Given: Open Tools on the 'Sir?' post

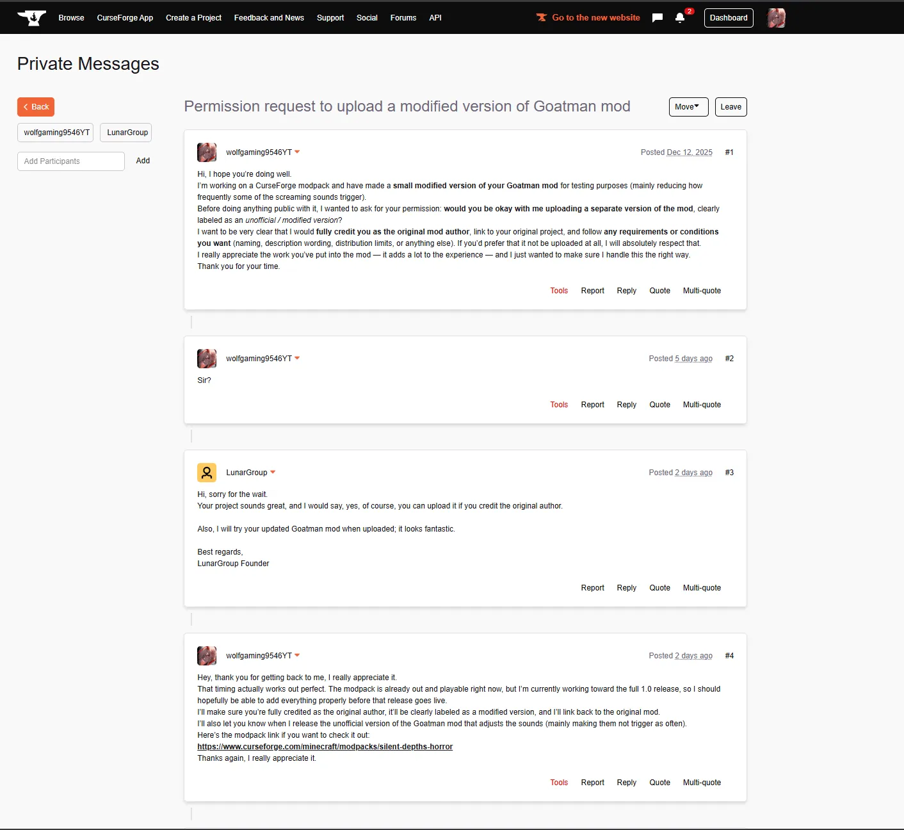Looking at the screenshot, I should click(559, 405).
